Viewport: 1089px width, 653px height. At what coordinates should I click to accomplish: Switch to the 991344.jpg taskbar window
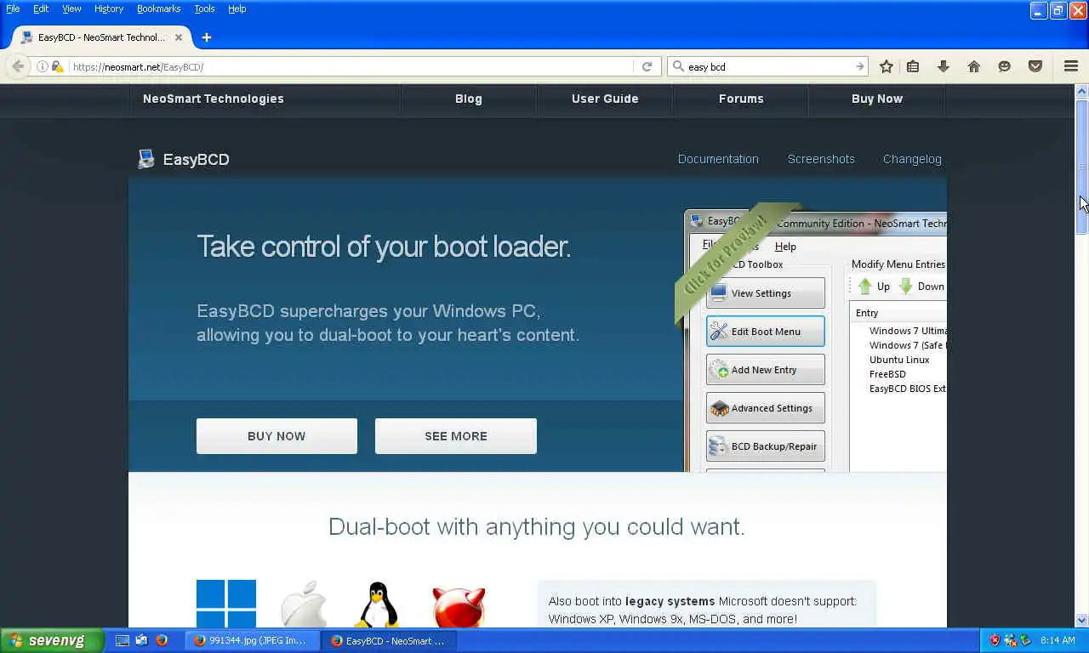click(x=252, y=640)
